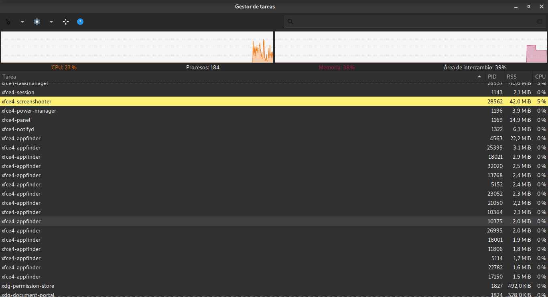Click the CPU usage history graph
Image resolution: width=548 pixels, height=297 pixels.
pyautogui.click(x=137, y=47)
